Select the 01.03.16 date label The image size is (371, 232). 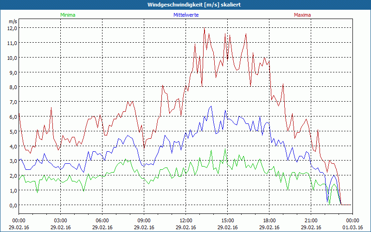click(x=352, y=227)
